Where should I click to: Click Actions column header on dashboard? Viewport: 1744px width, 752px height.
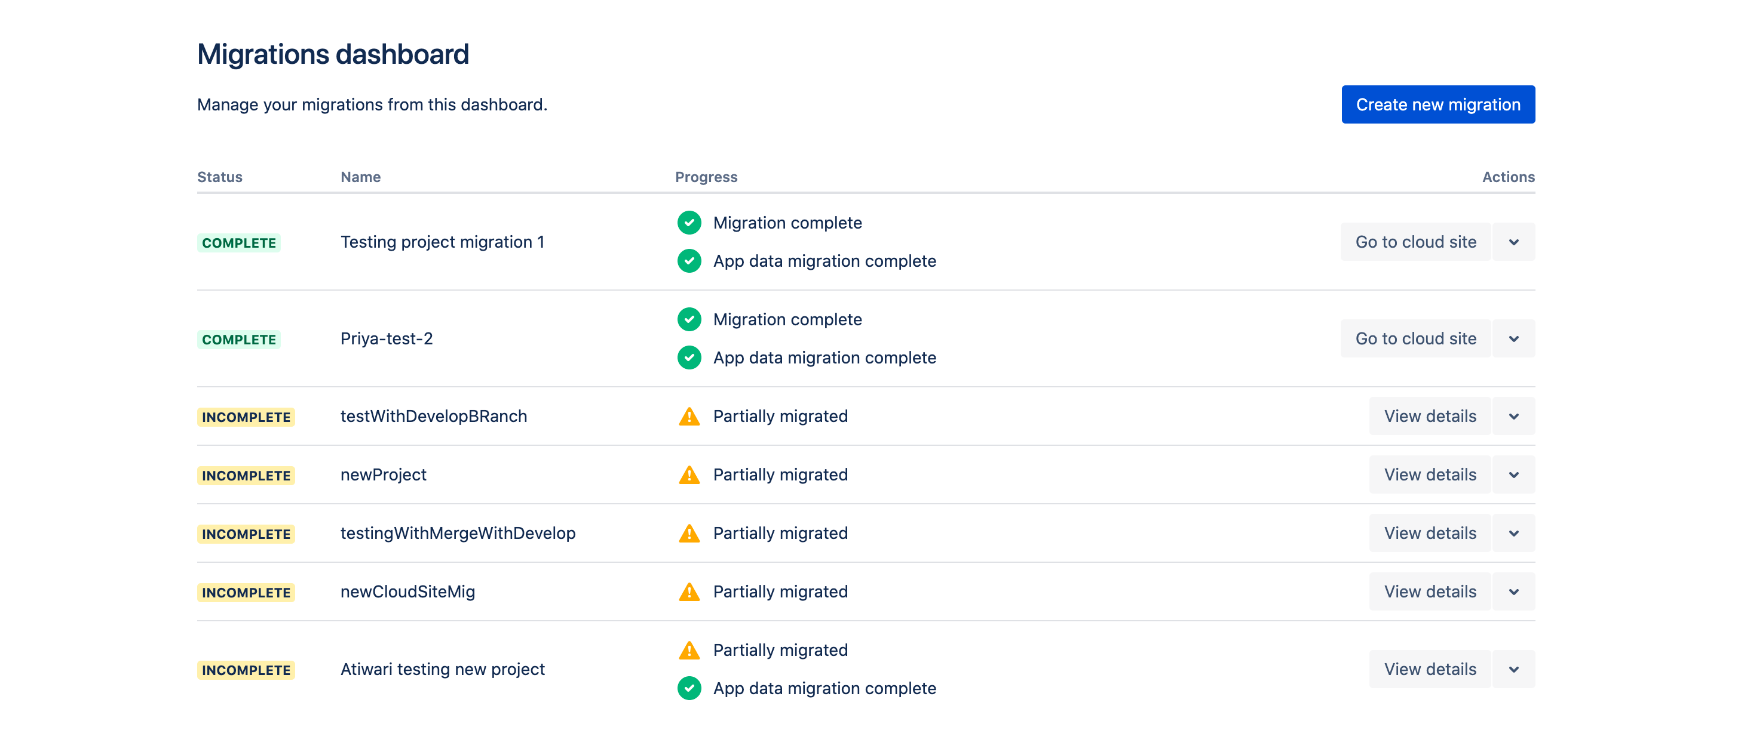pyautogui.click(x=1507, y=175)
